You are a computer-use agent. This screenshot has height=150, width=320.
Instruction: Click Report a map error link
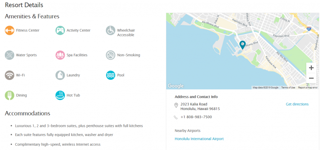(308, 87)
